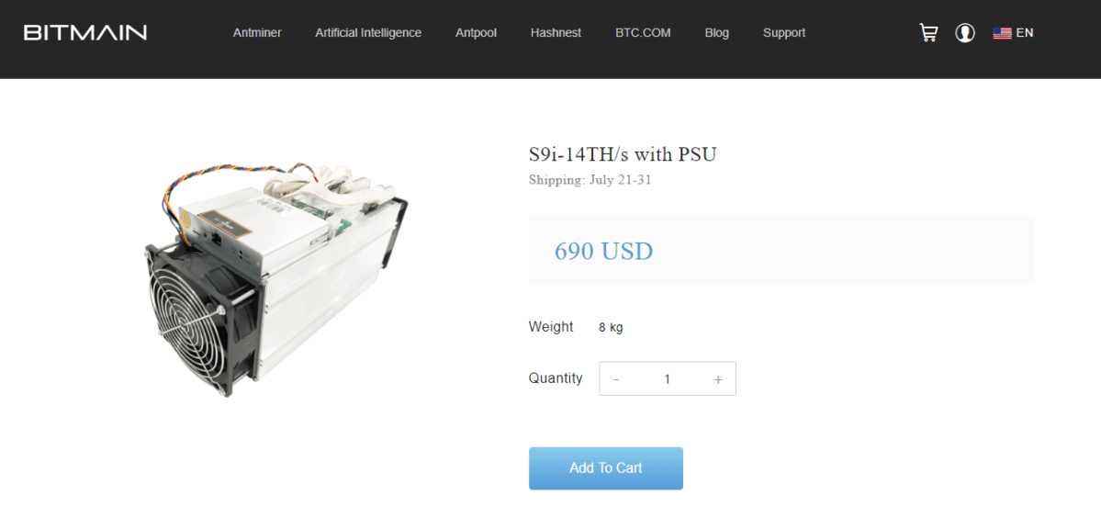
Task: Go to the Antpool navigation link
Action: tap(476, 33)
